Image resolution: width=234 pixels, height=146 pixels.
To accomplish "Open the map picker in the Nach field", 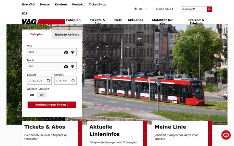I will [66, 67].
